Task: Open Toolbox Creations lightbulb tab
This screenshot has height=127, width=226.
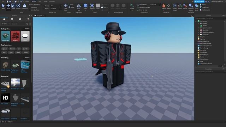Action: [x=28, y=19]
